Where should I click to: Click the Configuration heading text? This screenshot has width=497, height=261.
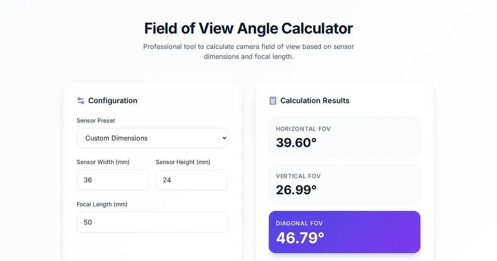[113, 101]
